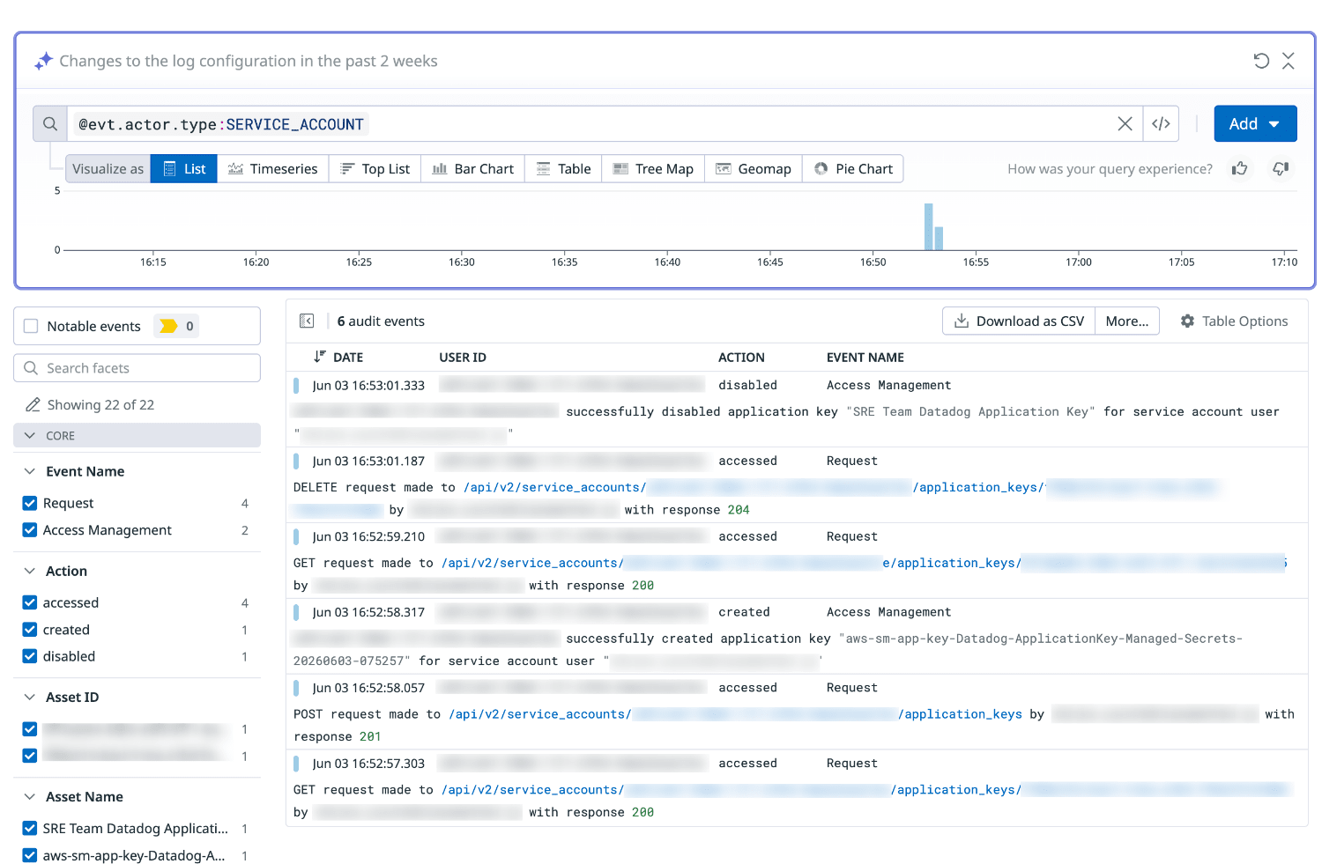Open the Jun 03 16:53:01.333 disabled event row

[797, 409]
